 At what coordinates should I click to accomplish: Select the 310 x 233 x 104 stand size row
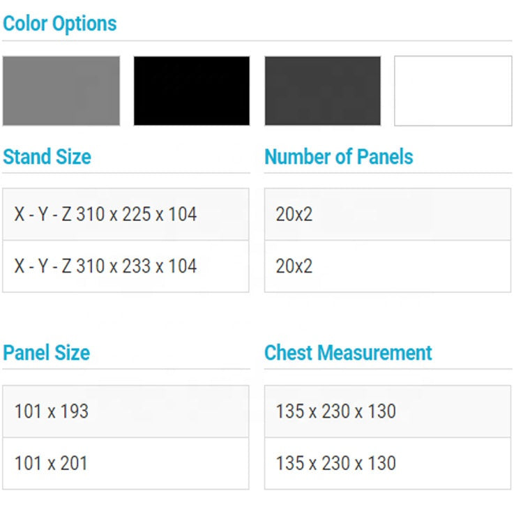pyautogui.click(x=126, y=266)
